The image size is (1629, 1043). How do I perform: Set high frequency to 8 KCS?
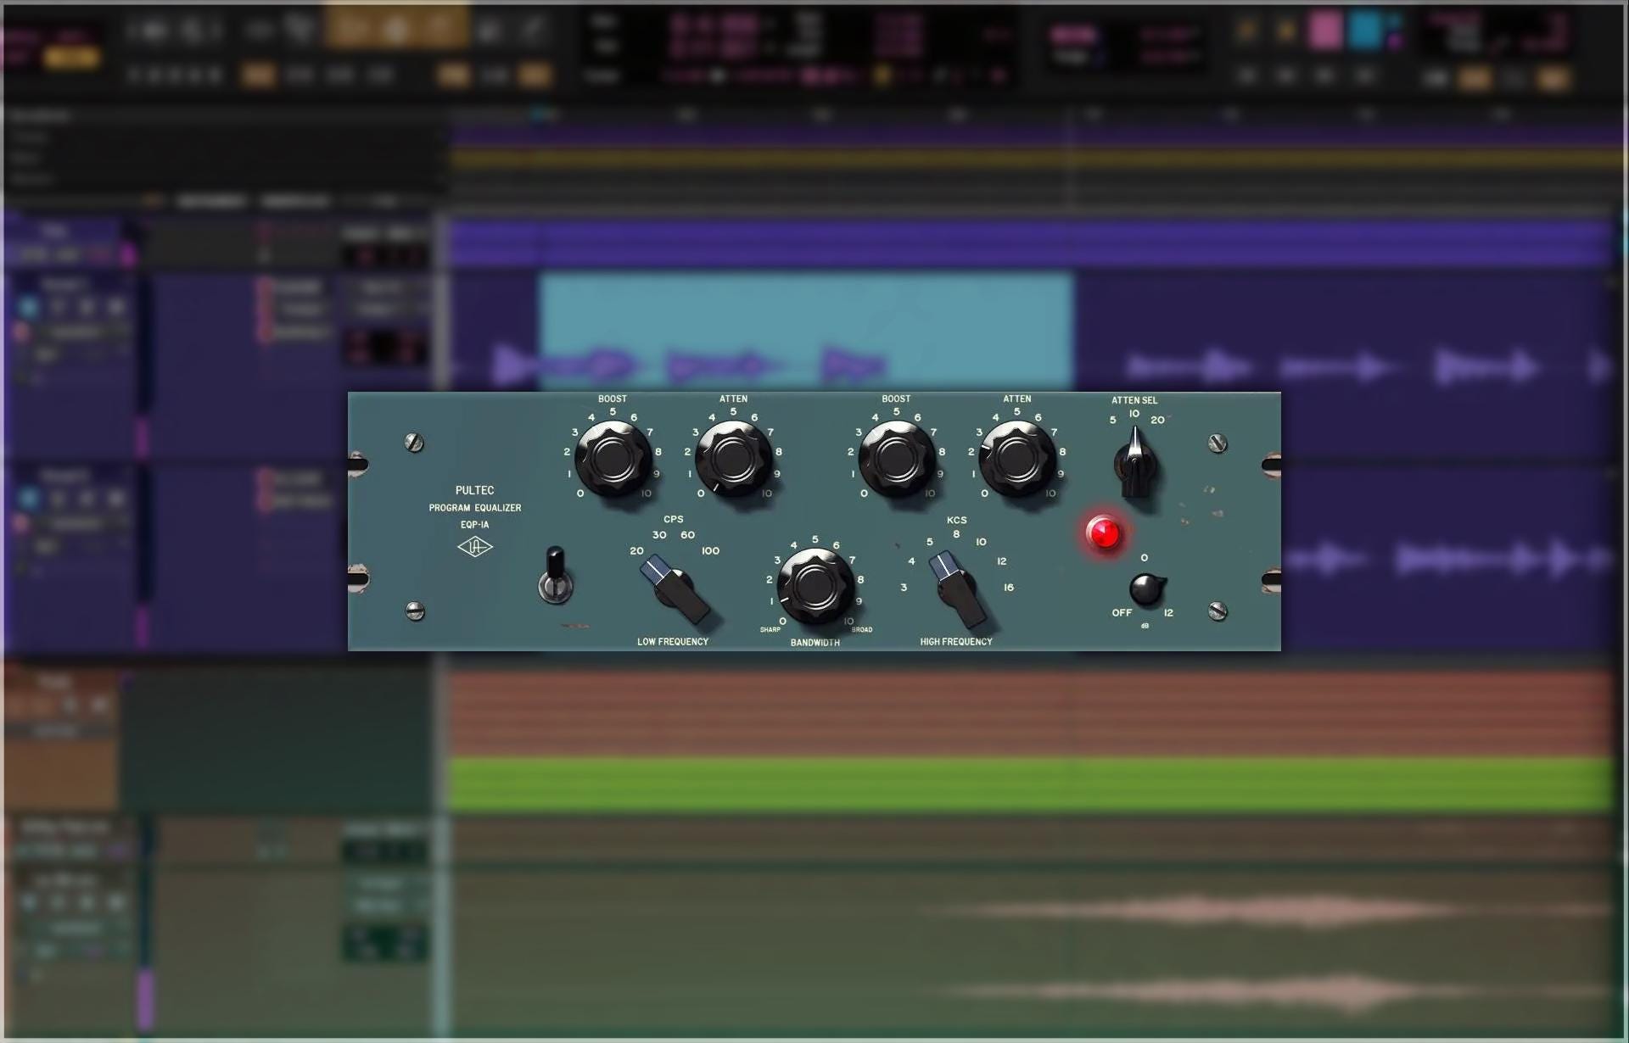[956, 534]
